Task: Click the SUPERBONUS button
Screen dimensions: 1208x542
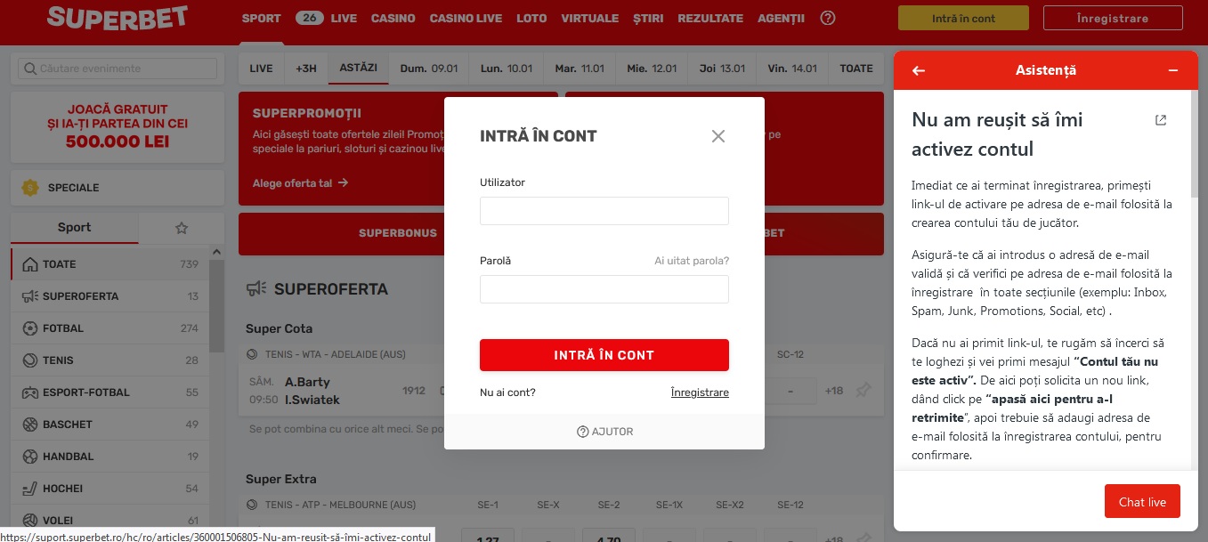Action: point(398,233)
